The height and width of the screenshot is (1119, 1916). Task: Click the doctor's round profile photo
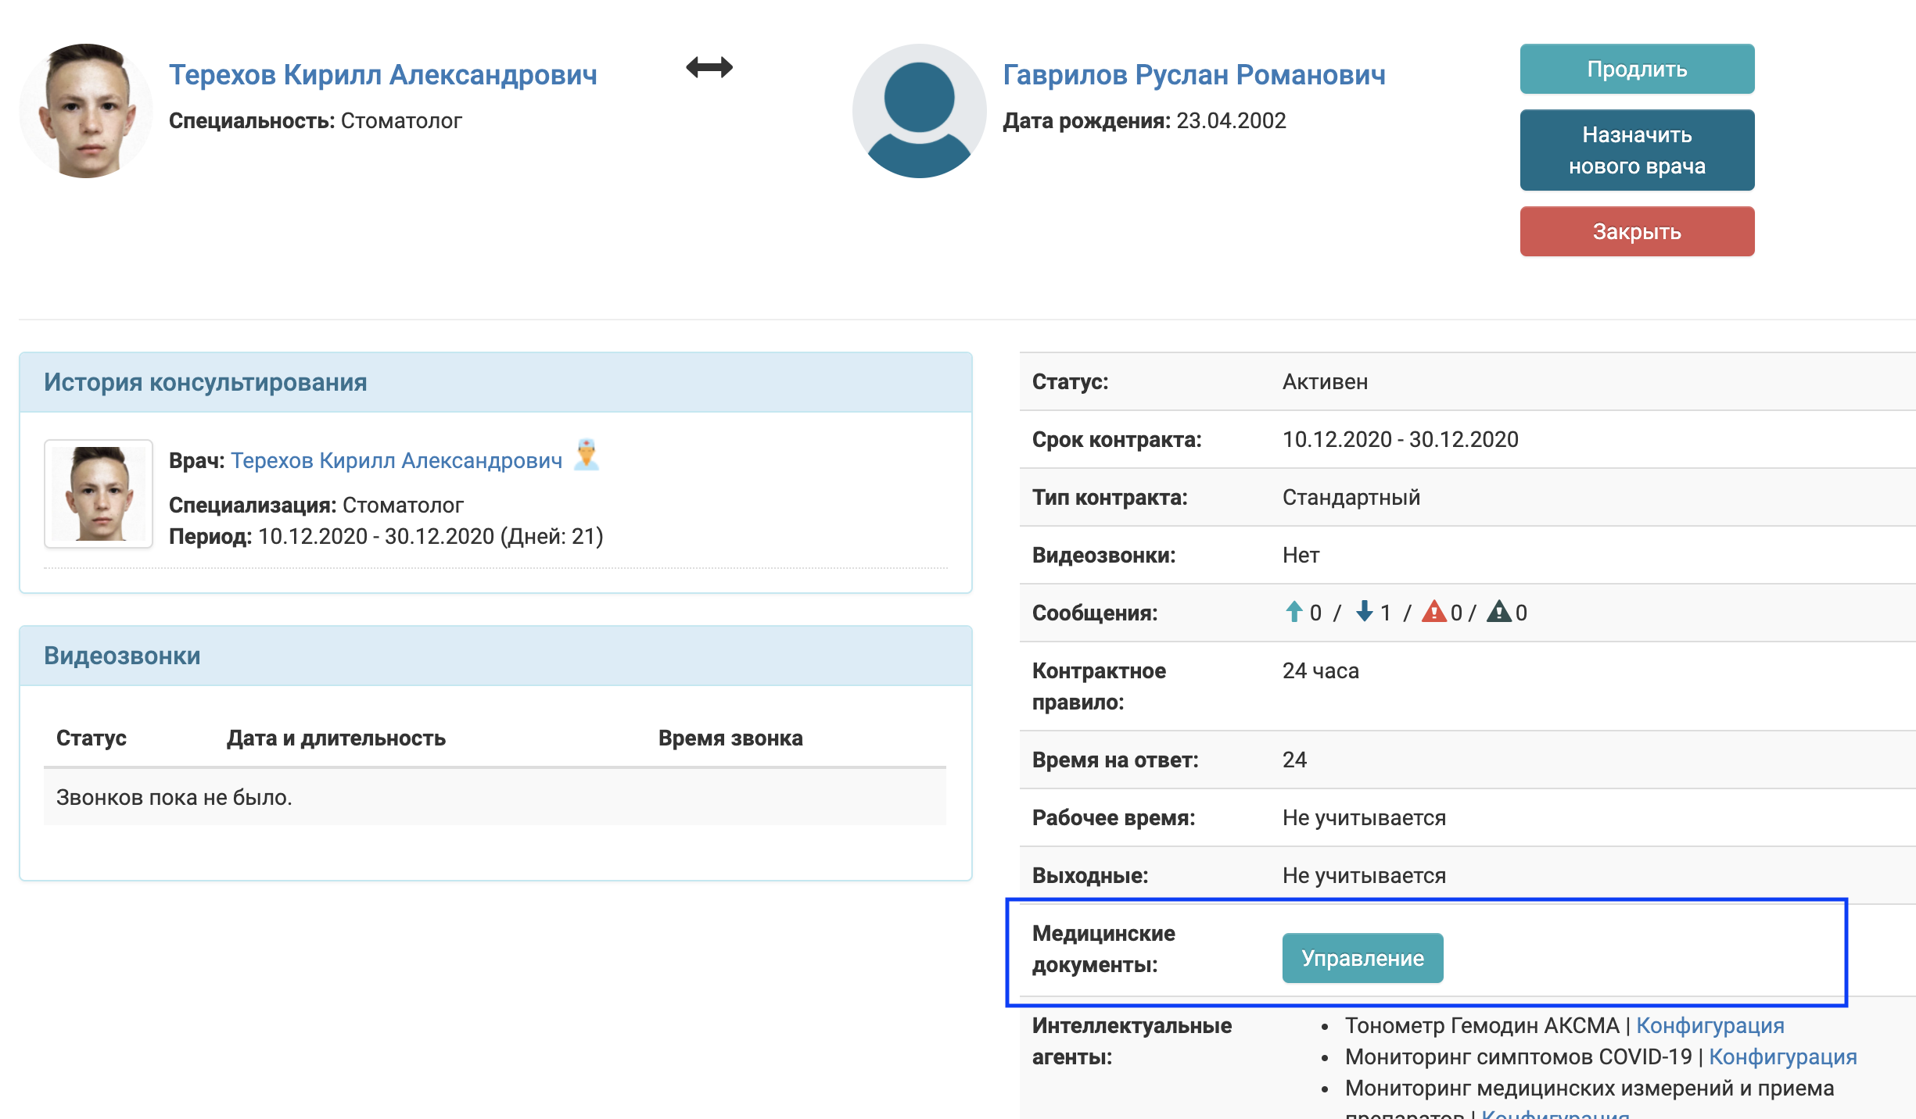tap(85, 111)
